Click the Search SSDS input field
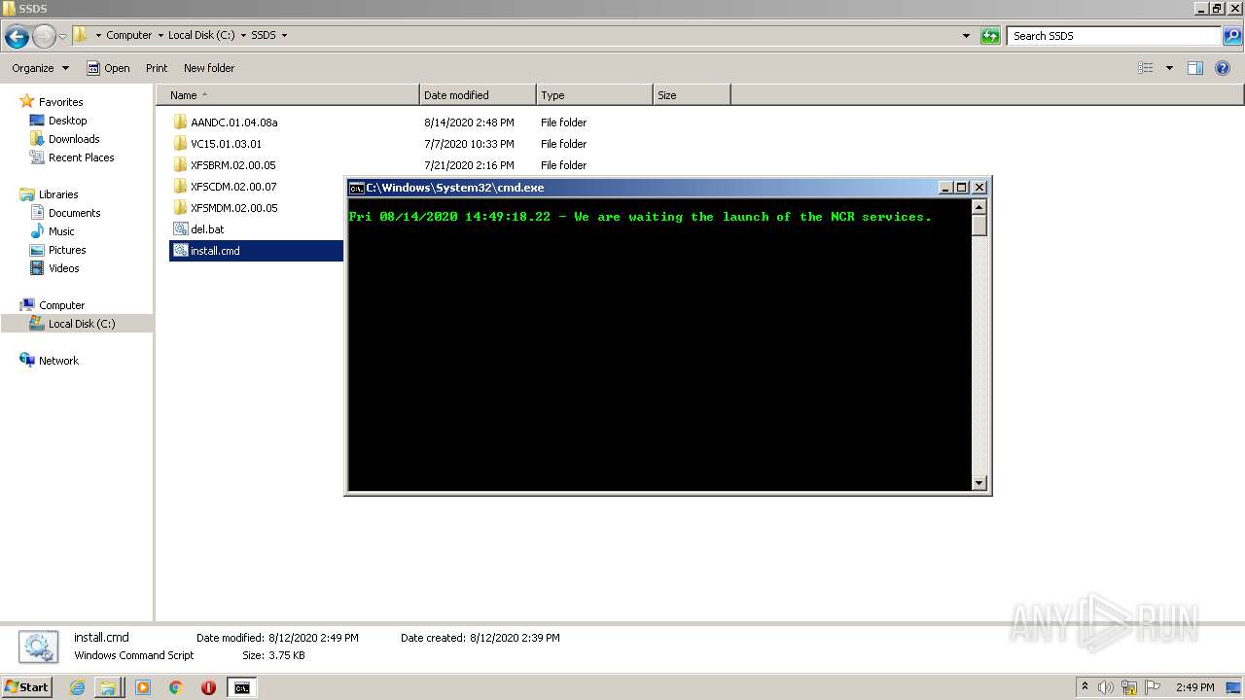This screenshot has height=700, width=1245. [1114, 36]
